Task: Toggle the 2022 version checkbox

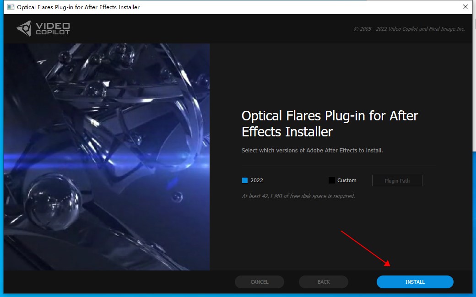Action: (x=245, y=180)
